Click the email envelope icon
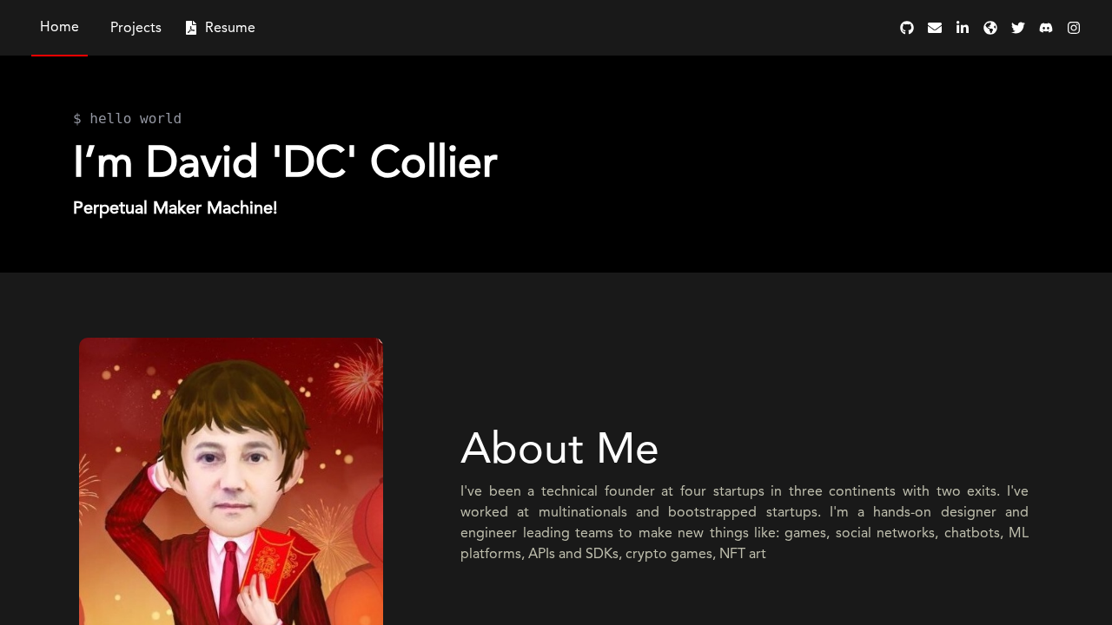Screen dimensions: 1112x625 point(935,28)
